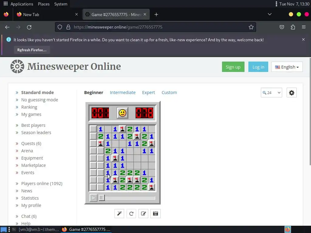Click the replay play button

(x=94, y=198)
